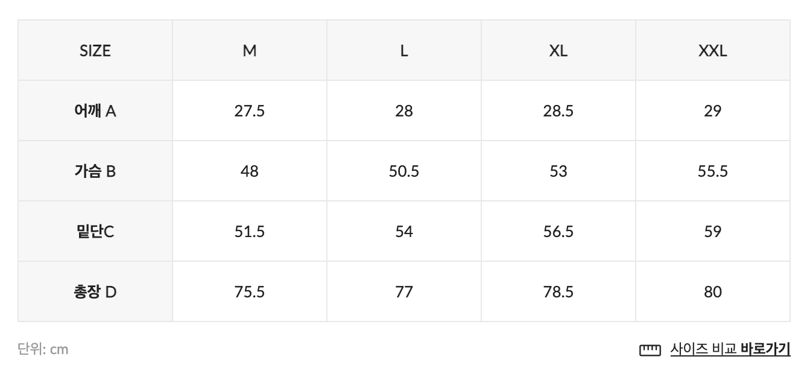The height and width of the screenshot is (374, 807).
Task: Click the 56.5 hem value for XL
Action: tap(559, 232)
